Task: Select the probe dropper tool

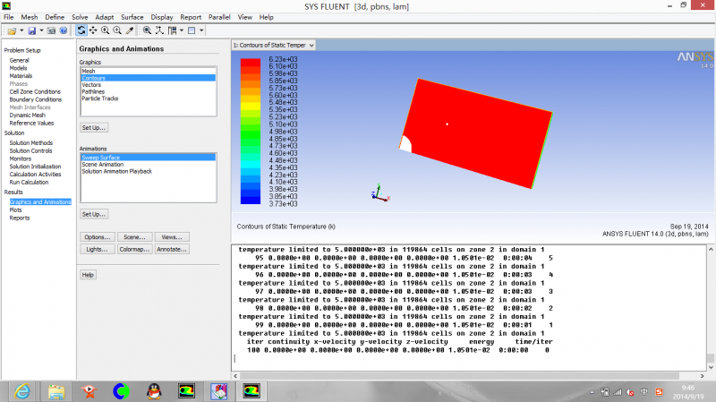Action: tap(130, 30)
